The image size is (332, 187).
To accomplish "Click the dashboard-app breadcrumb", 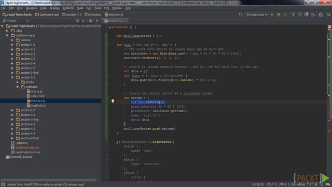I will [47, 15].
